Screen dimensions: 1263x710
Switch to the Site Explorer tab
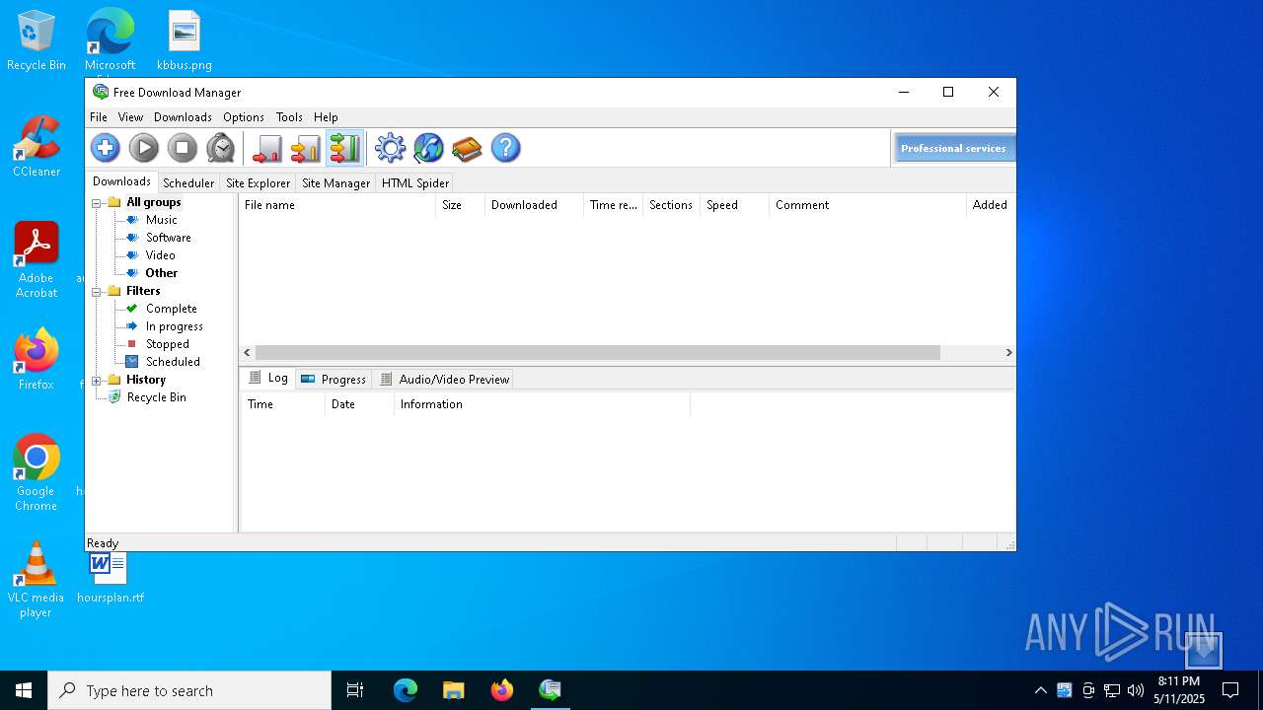click(x=258, y=182)
